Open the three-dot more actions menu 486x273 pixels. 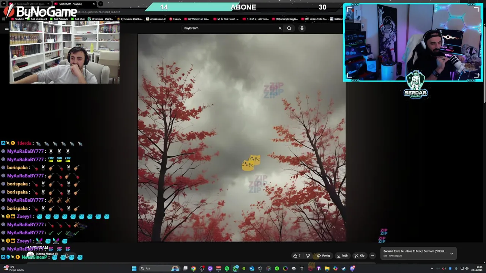[372, 256]
